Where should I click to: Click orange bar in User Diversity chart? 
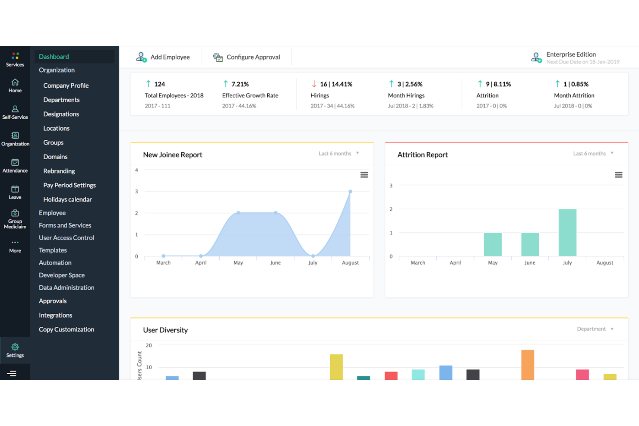point(528,365)
